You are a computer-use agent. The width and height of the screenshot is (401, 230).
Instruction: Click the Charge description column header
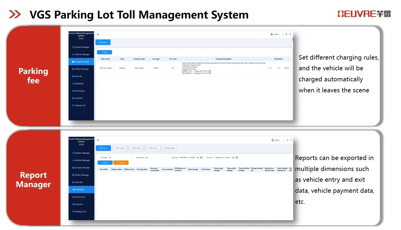tap(223, 59)
